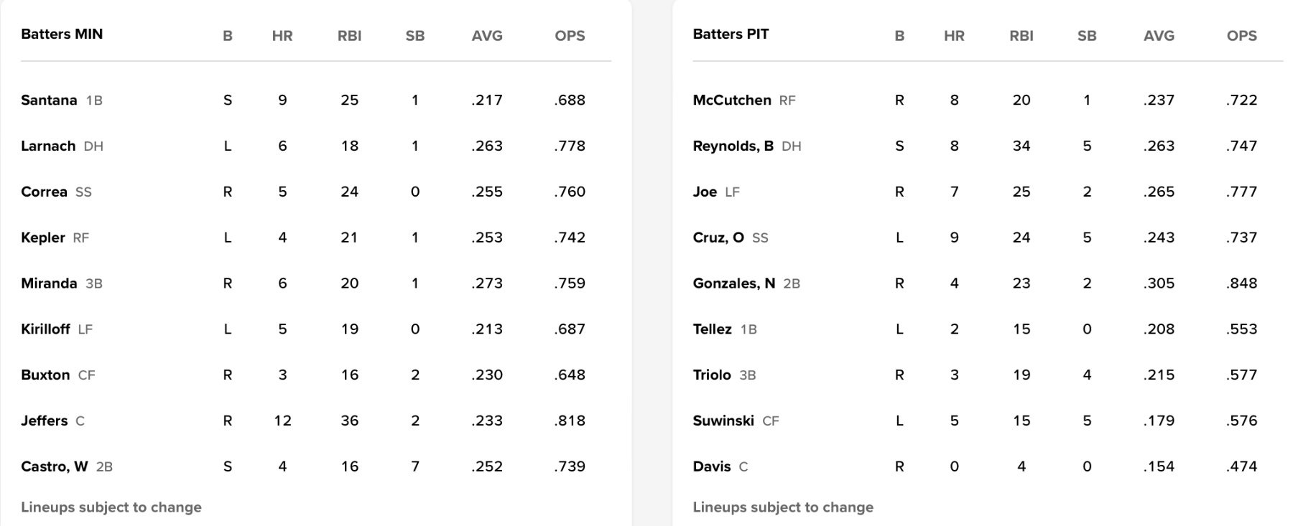Viewport: 1293px width, 526px height.
Task: Click Larnach in the Twins batting order
Action: 48,146
